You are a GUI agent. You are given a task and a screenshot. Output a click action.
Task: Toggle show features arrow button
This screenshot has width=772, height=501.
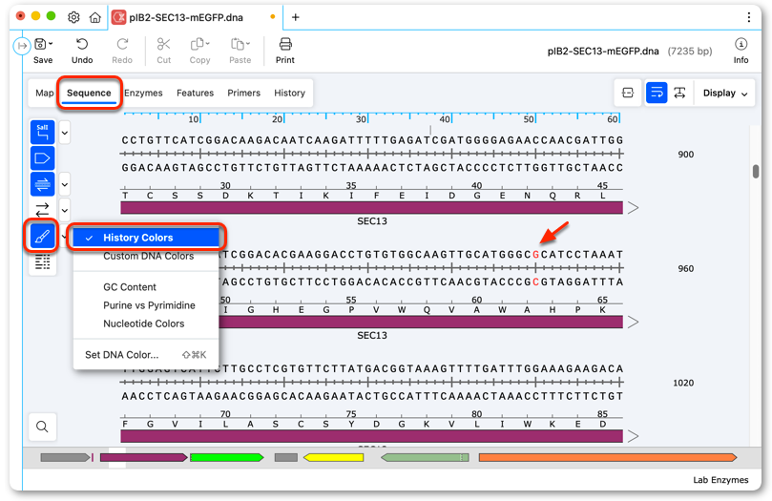tap(42, 158)
